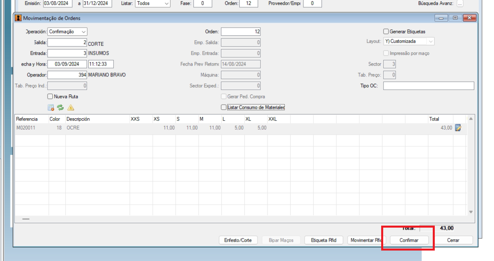
Task: Click the table scrollbar down arrow
Action: tap(471, 212)
